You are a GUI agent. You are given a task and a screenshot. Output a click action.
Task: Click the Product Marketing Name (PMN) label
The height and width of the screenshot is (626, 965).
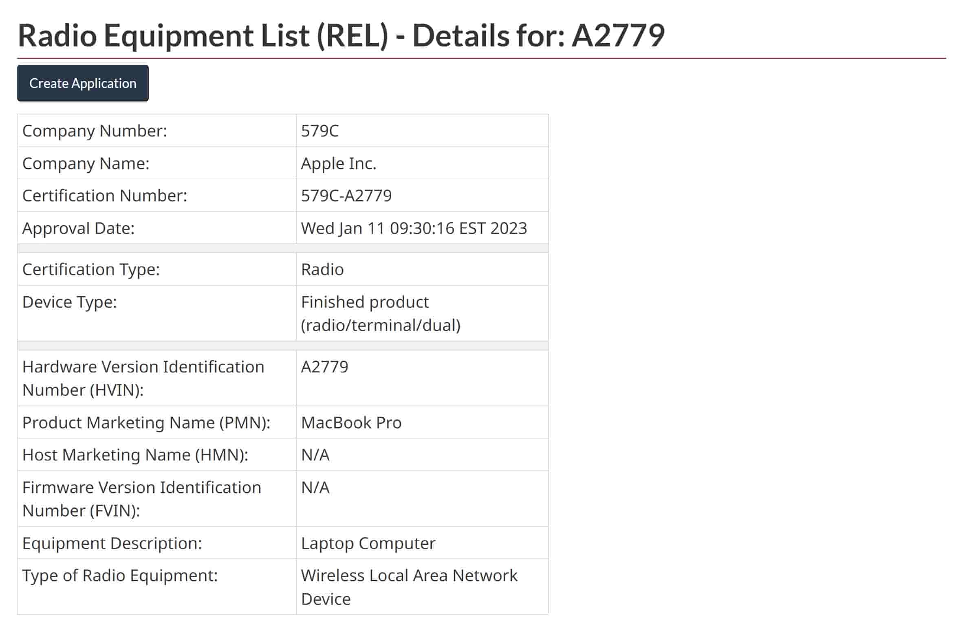pos(146,423)
